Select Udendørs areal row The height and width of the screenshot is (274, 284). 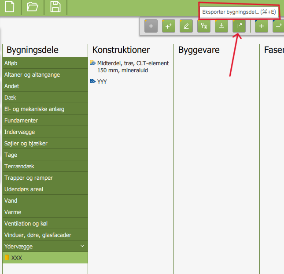(x=45, y=189)
